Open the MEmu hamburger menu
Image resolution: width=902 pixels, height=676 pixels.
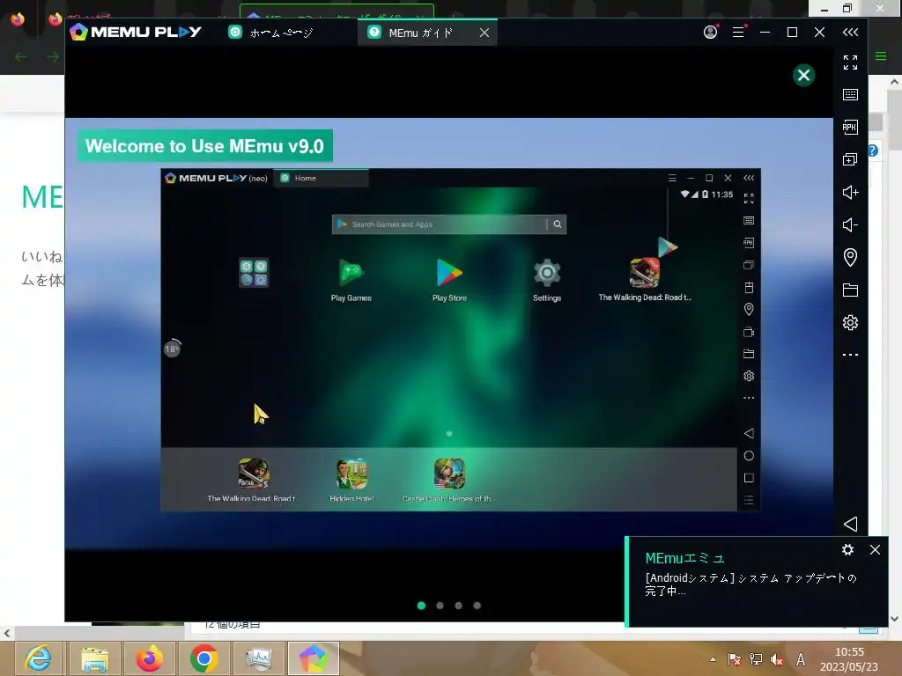click(x=739, y=33)
